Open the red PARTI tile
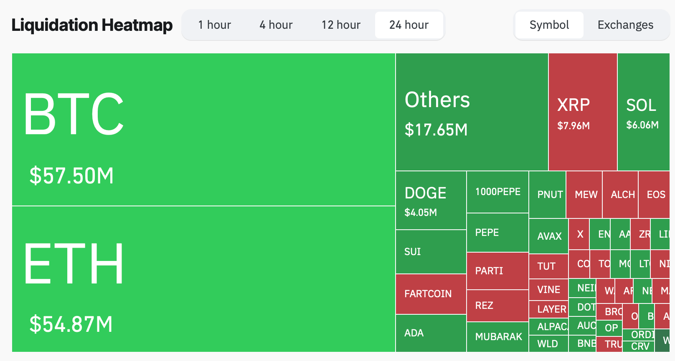This screenshot has width=675, height=361. 497,271
